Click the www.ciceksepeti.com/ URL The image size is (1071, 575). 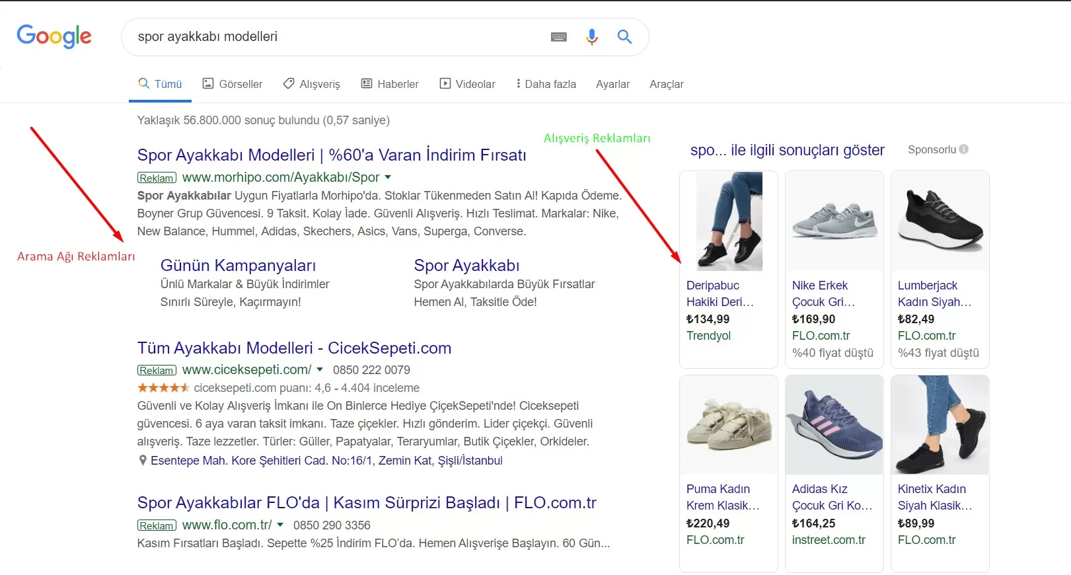(x=246, y=369)
